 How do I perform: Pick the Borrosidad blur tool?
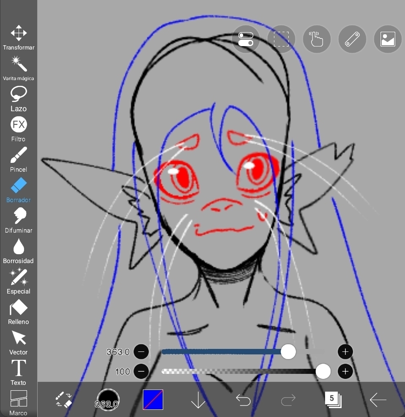point(19,250)
